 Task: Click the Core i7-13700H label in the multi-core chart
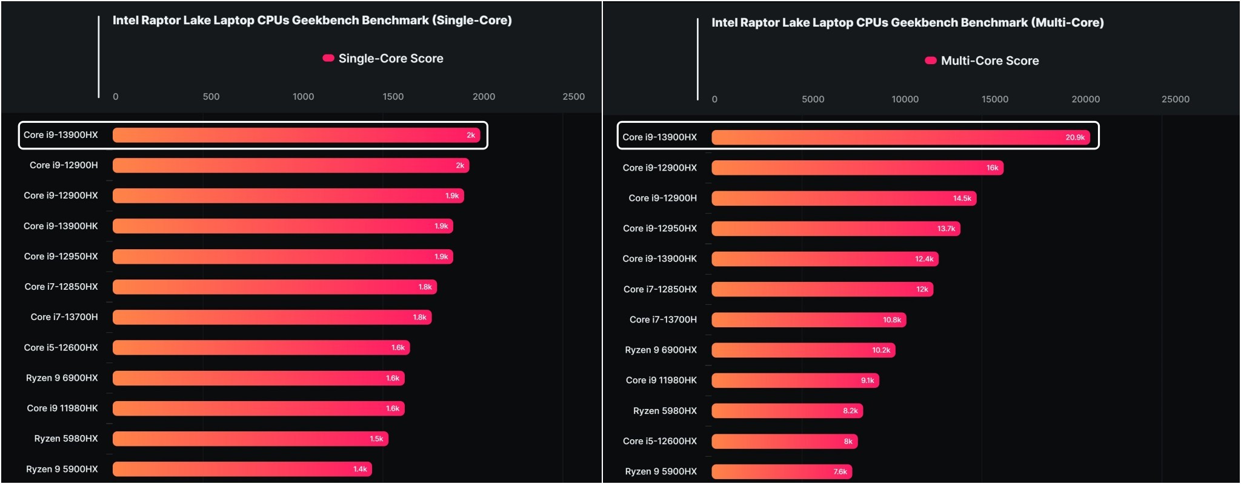663,319
